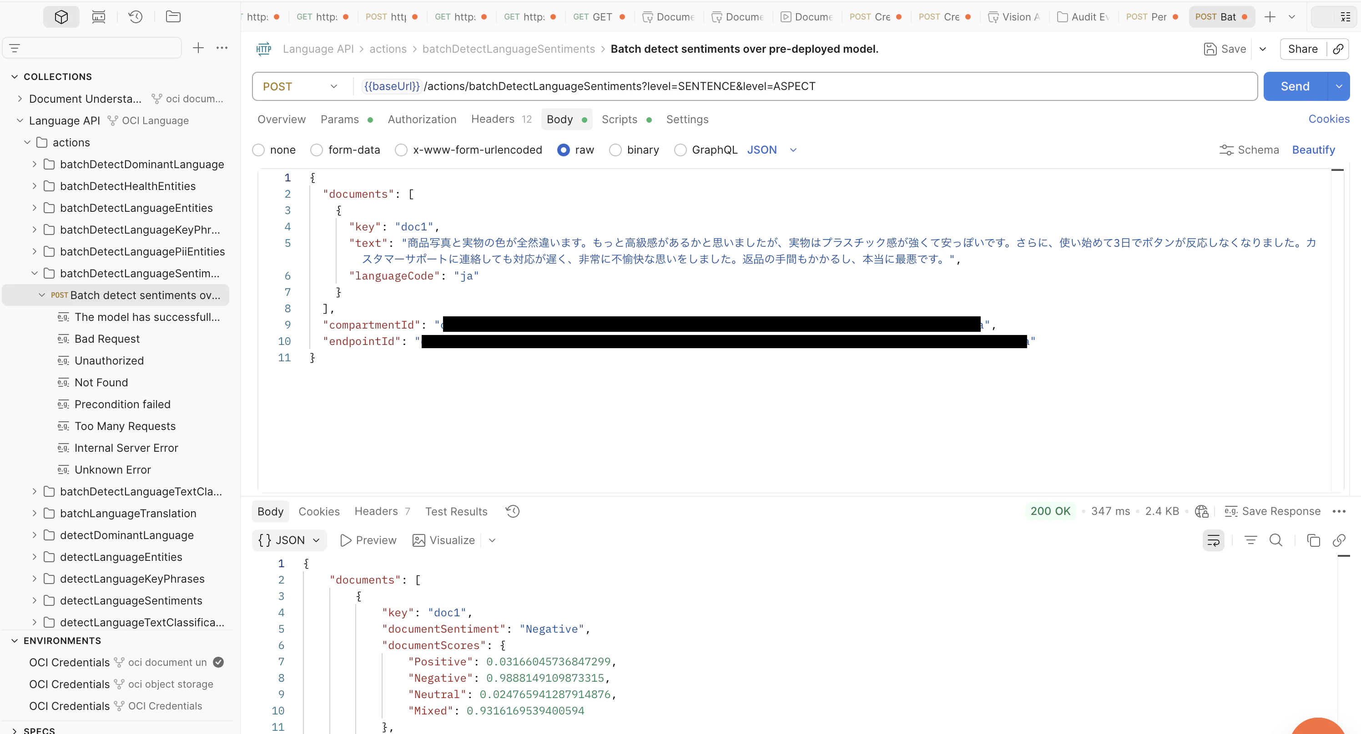The height and width of the screenshot is (734, 1361).
Task: Click the HTTP request type icon
Action: pos(263,49)
